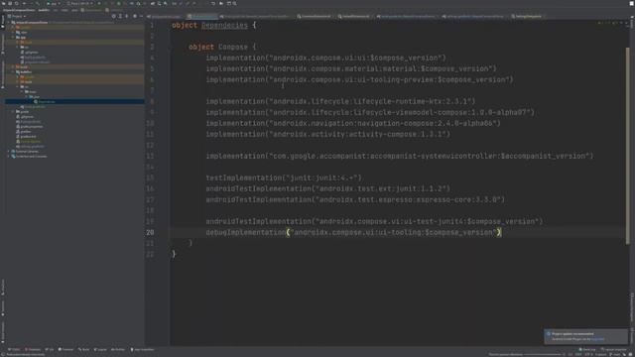Viewport: 635px width, 357px height.
Task: Open the Terminal tool window
Action: [x=66, y=349]
